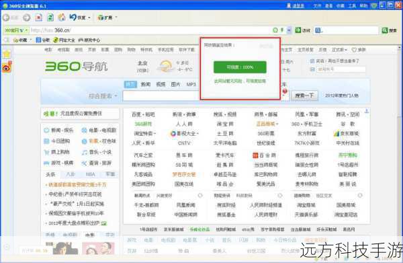Click the red microphone icon beside search box

tap(285, 91)
